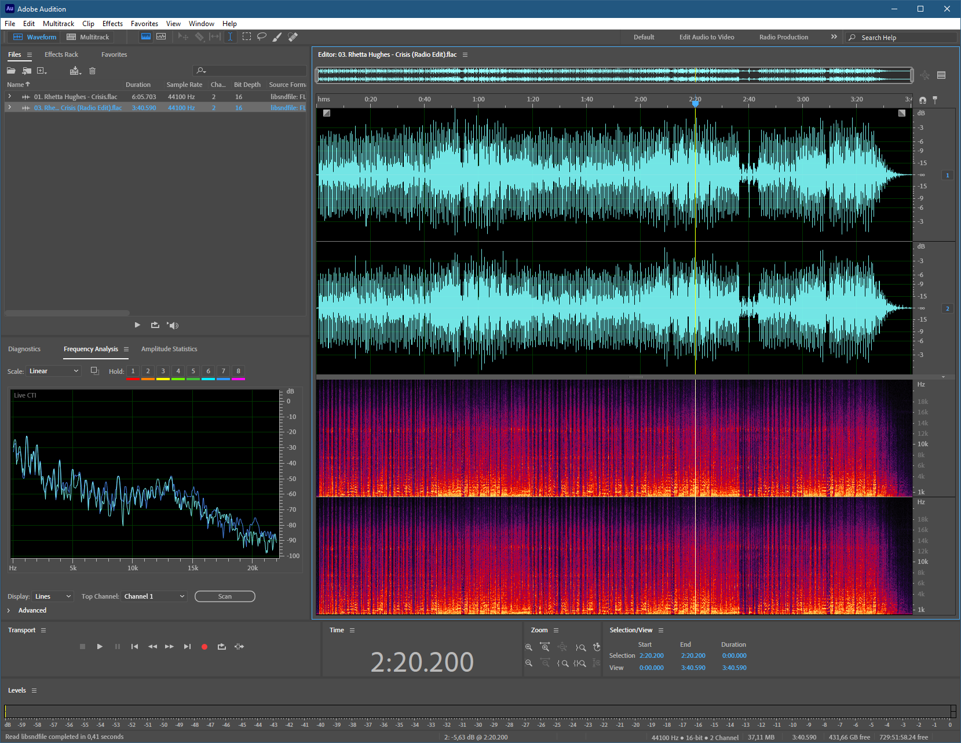Move playhead to previous marker

tap(134, 646)
